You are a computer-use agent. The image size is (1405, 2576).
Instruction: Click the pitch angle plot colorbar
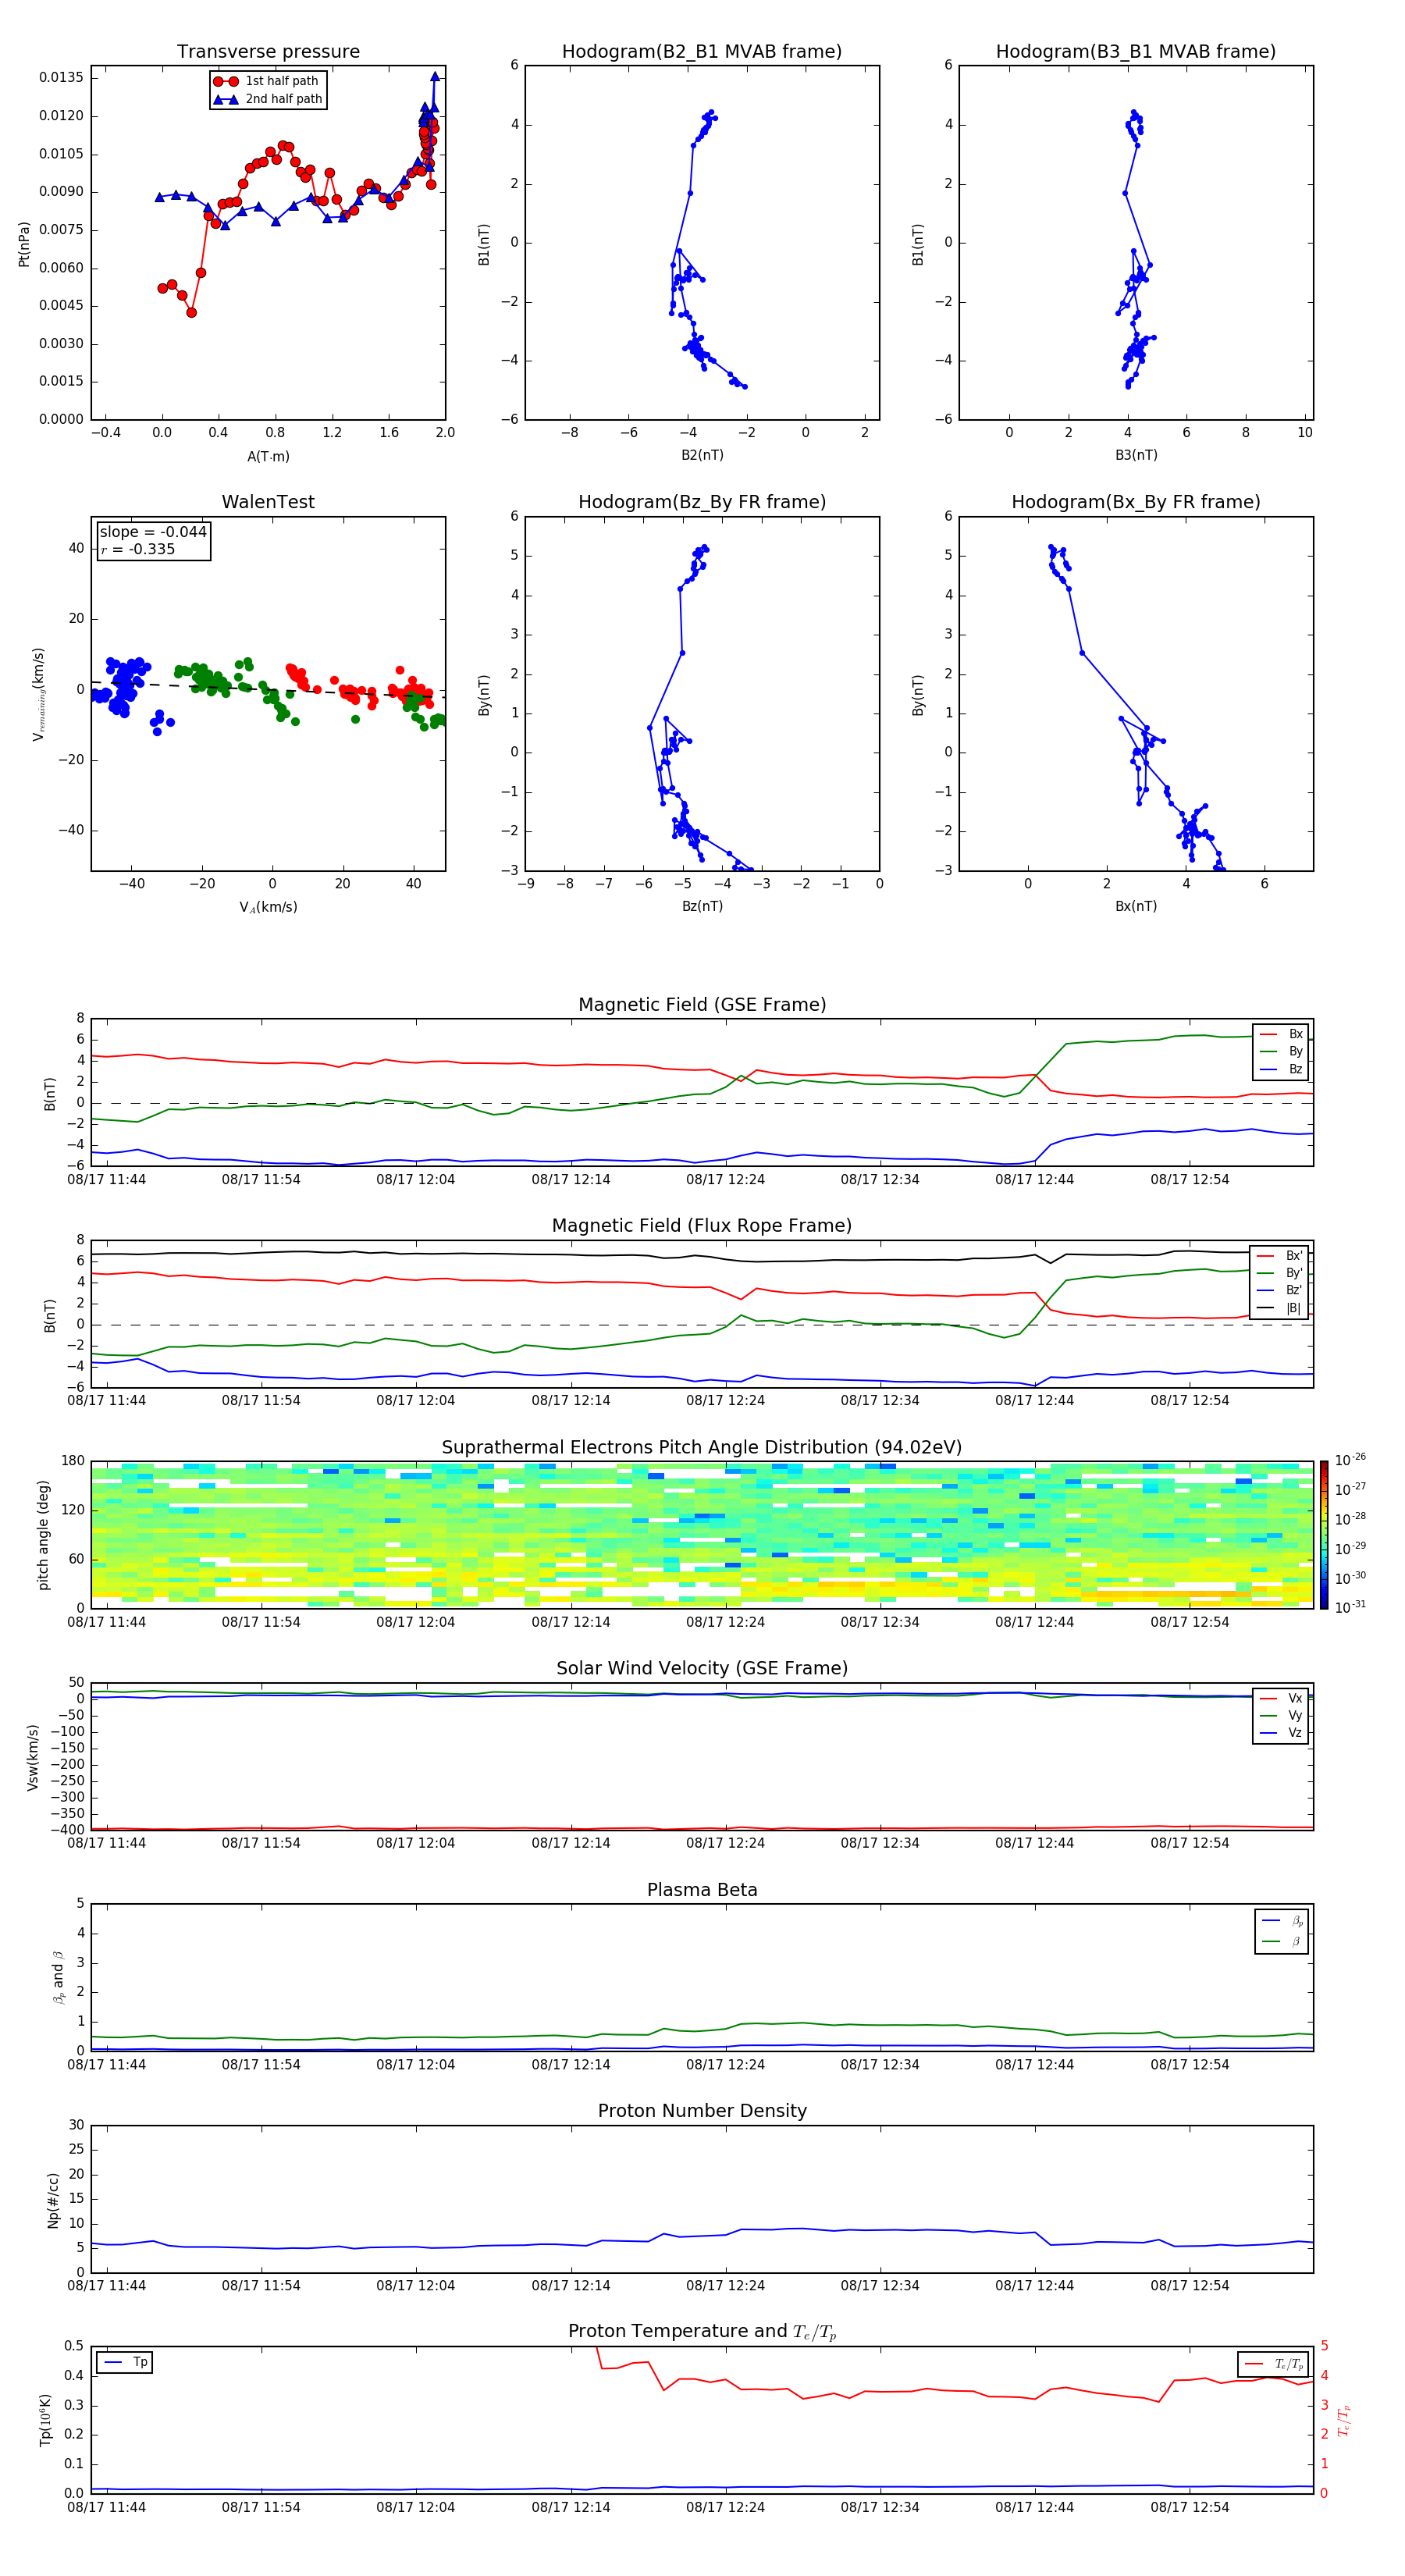(x=1324, y=1535)
